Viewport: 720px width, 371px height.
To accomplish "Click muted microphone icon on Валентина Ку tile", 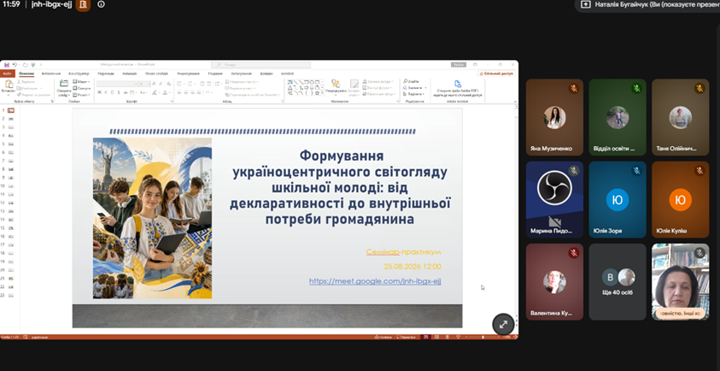I will (573, 252).
